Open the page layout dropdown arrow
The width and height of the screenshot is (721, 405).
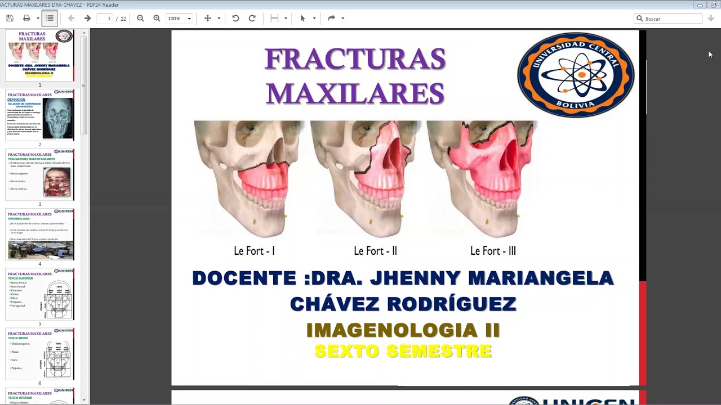pyautogui.click(x=286, y=19)
